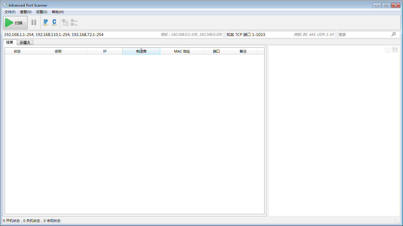Click the printer icon in right panel
Viewport: 403px width, 226px height.
388,50
